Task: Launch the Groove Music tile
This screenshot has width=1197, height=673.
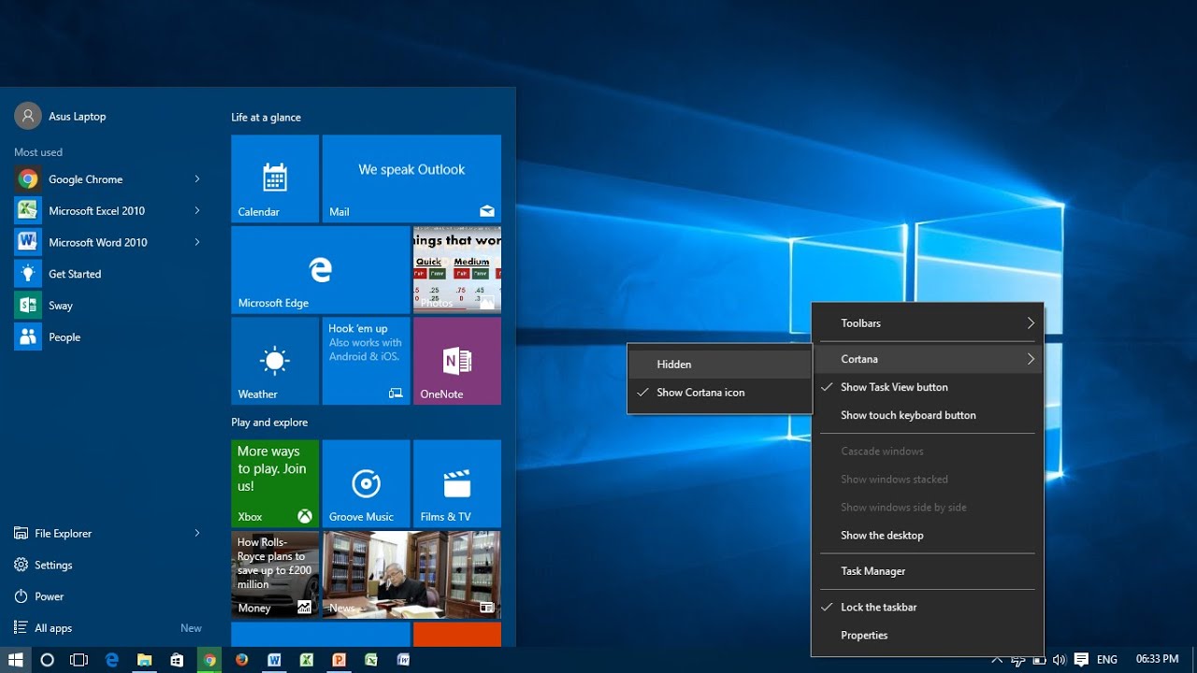Action: point(366,483)
